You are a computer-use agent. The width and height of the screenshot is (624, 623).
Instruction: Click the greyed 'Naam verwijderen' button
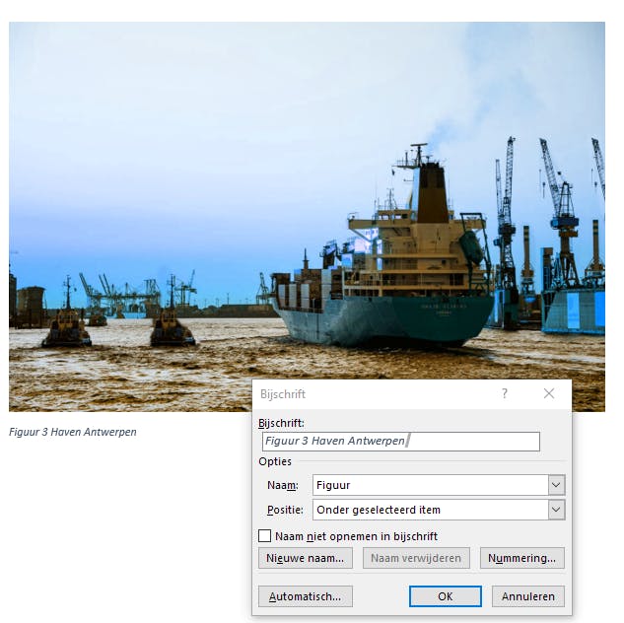click(x=416, y=558)
